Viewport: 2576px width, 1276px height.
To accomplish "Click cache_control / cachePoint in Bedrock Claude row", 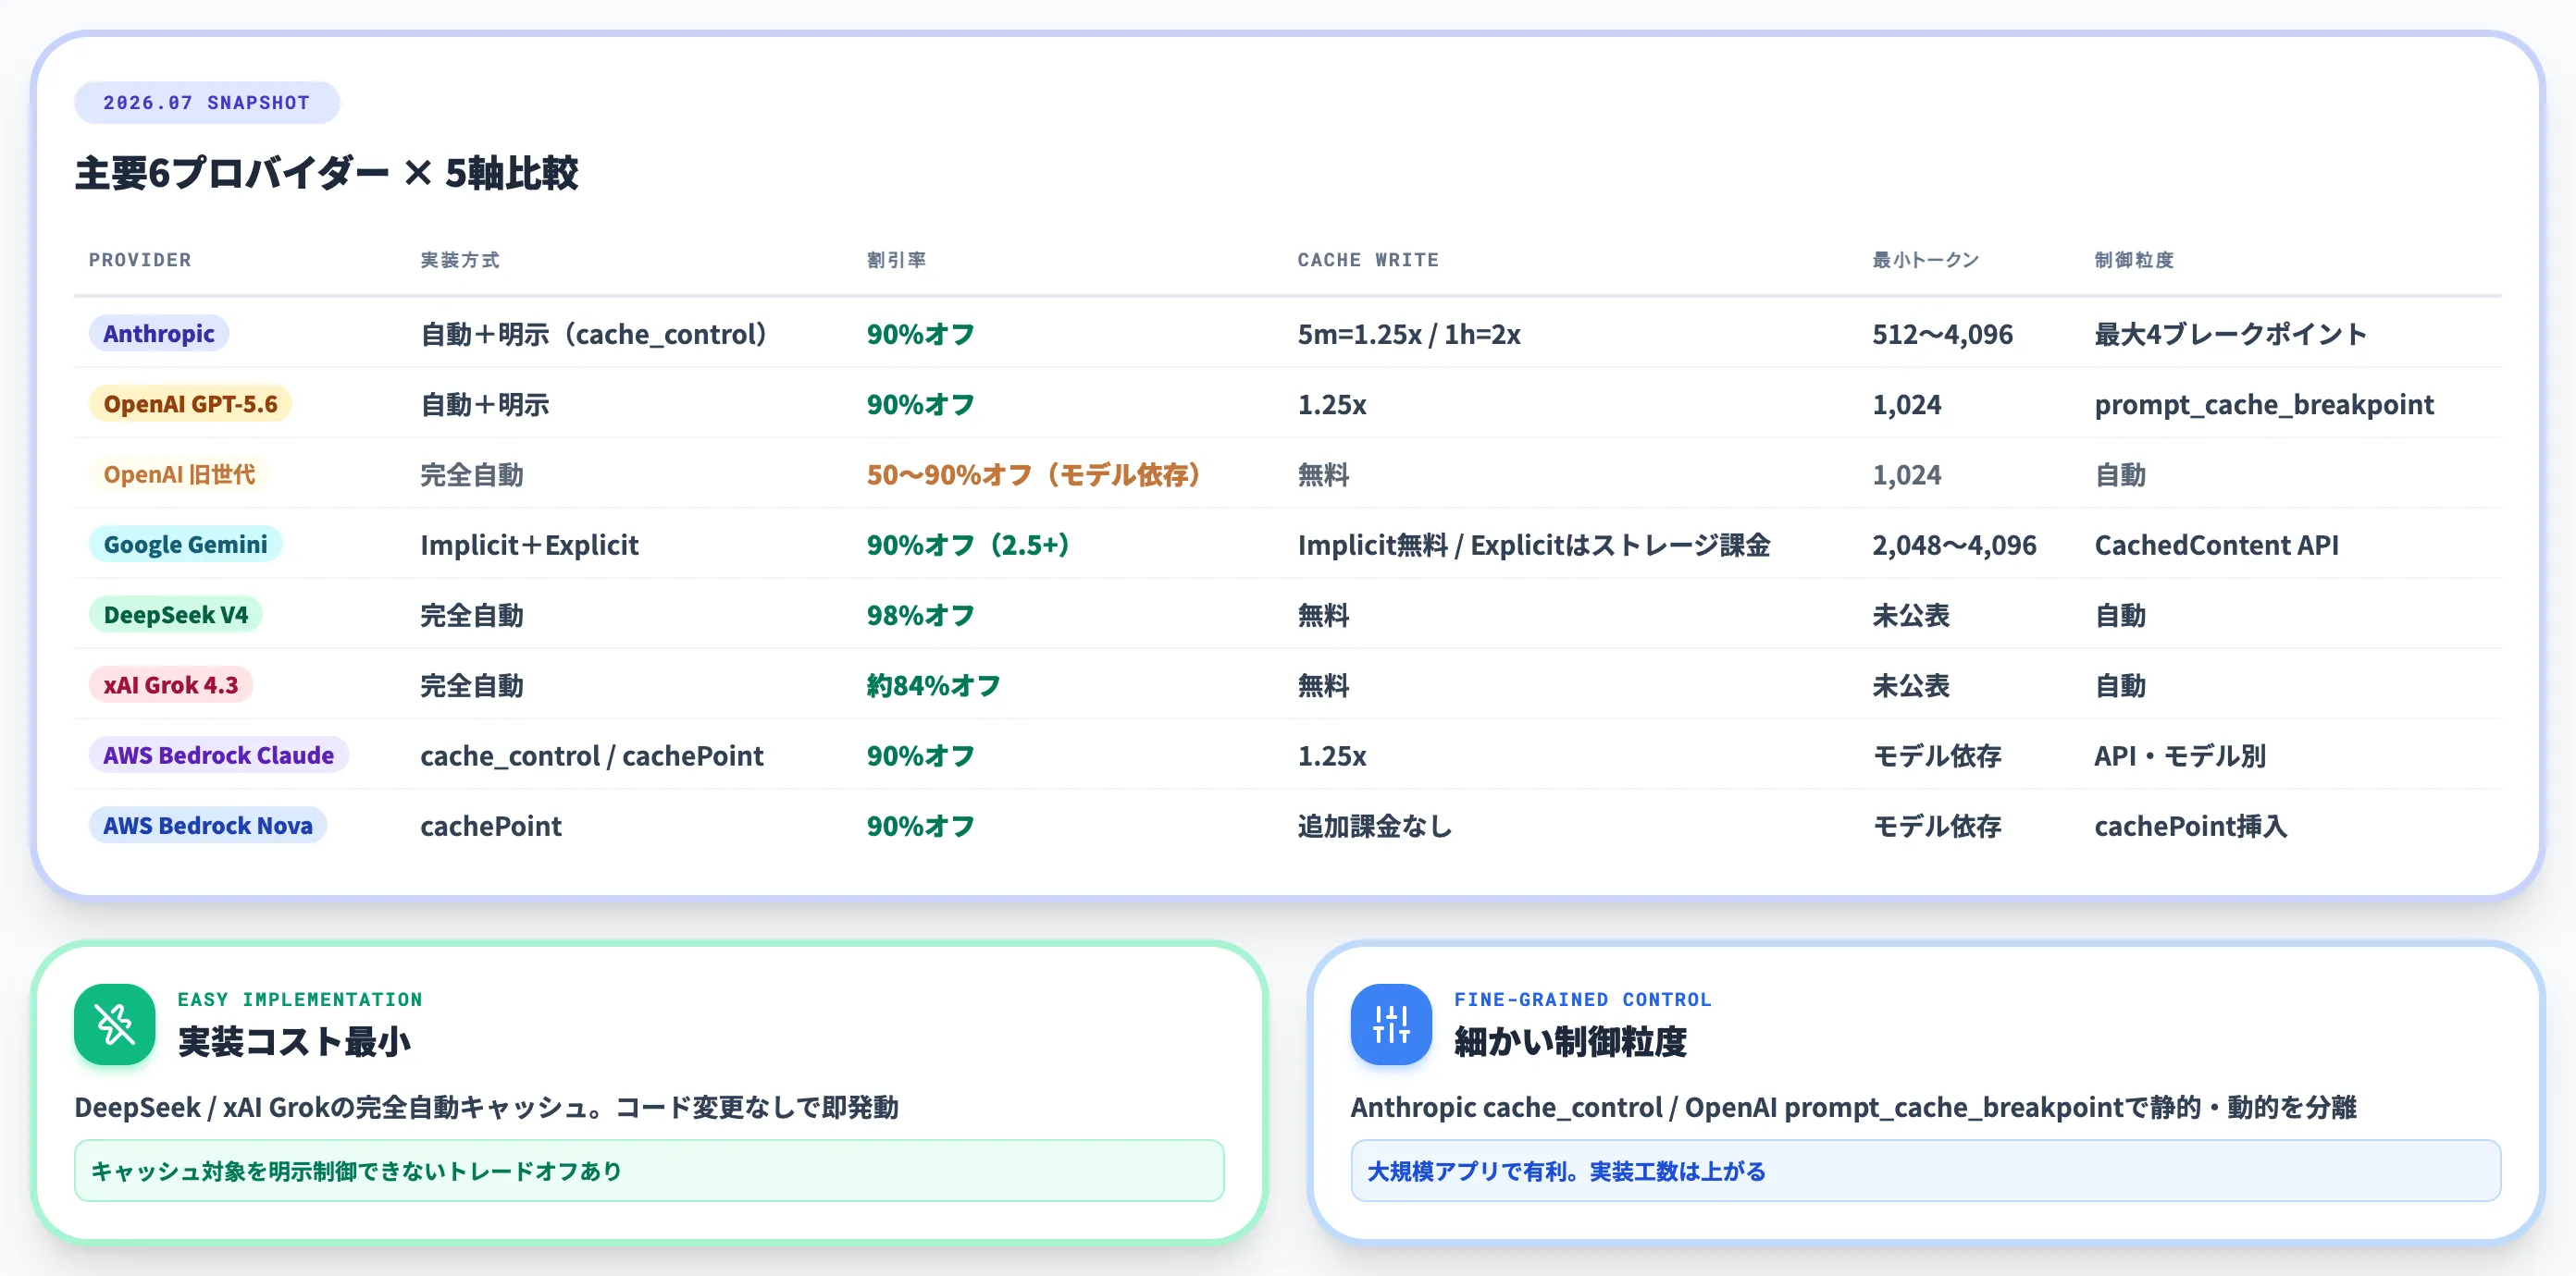I will coord(591,755).
